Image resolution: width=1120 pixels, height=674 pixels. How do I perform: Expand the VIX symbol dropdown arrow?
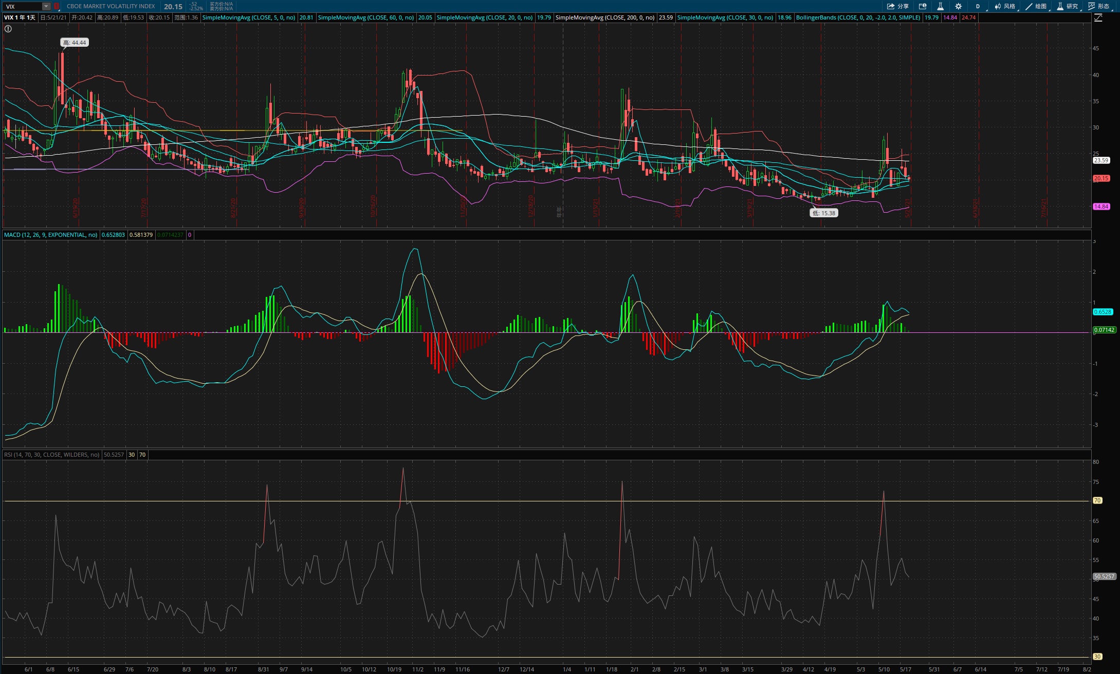pyautogui.click(x=46, y=6)
